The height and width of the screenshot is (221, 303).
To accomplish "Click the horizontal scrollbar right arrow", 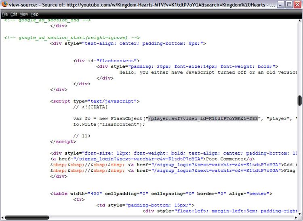I will (296, 218).
